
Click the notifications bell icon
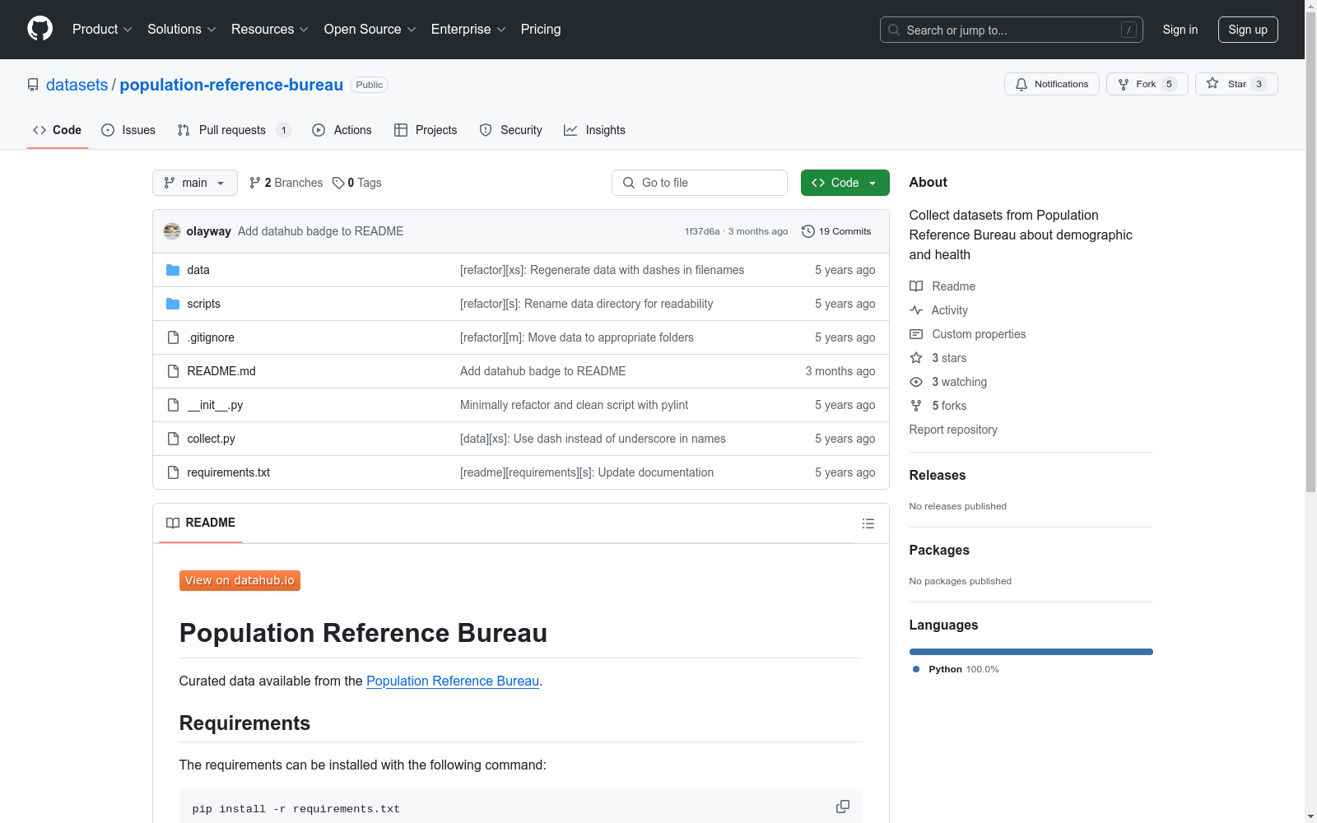coord(1021,84)
